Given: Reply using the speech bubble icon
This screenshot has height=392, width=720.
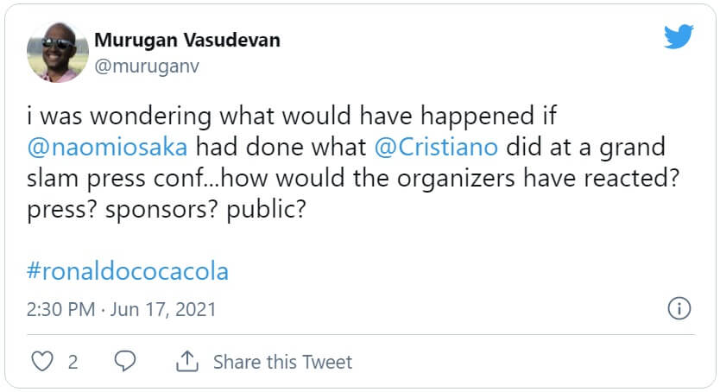Looking at the screenshot, I should tap(126, 361).
